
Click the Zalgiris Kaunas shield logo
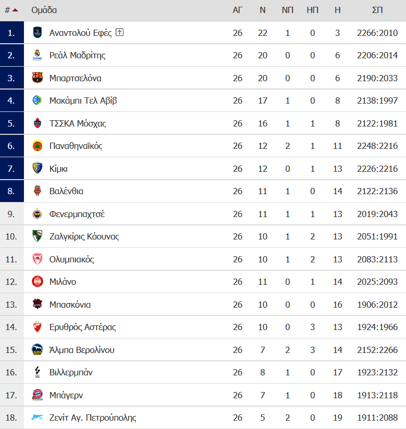[x=37, y=236]
